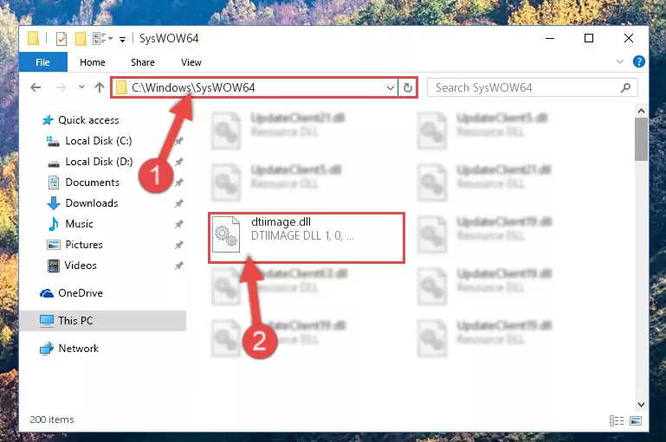Open Local Disk (C:) in the sidebar
666x442 pixels.
coord(89,141)
